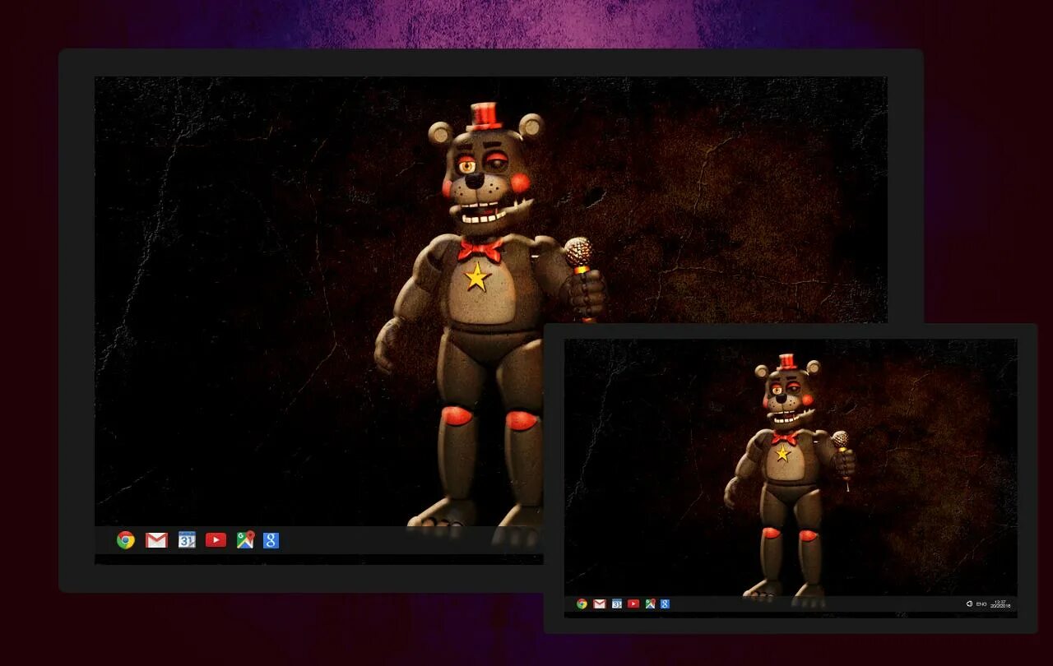
Task: Launch YouTube on the small screen's taskbar
Action: (633, 604)
